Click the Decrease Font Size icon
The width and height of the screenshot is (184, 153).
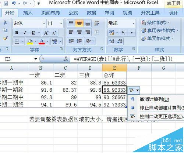coord(54,33)
